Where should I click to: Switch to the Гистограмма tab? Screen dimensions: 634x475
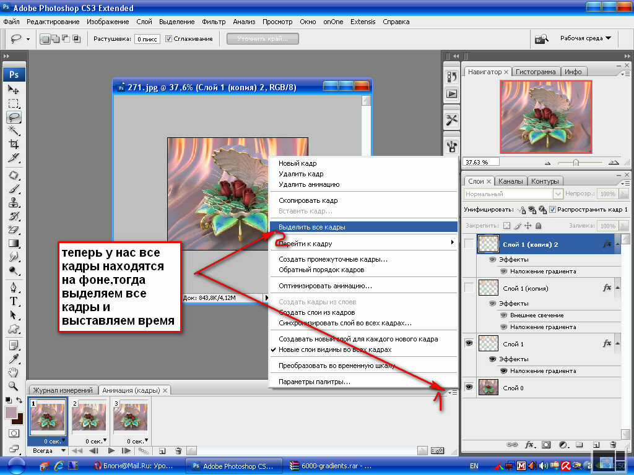(x=536, y=72)
